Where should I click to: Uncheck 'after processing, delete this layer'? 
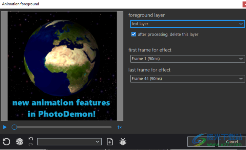pyautogui.click(x=134, y=34)
